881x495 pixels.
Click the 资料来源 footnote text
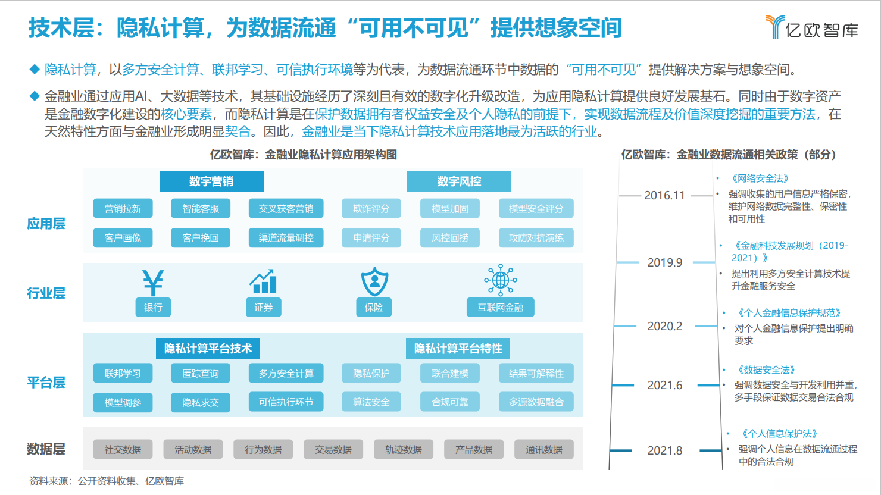(107, 481)
